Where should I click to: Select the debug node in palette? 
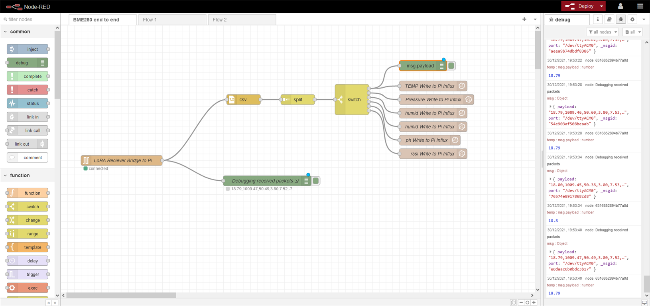coord(28,63)
